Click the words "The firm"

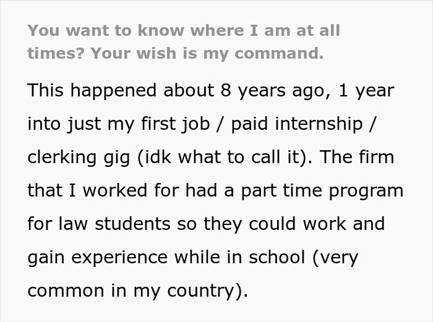coord(364,158)
